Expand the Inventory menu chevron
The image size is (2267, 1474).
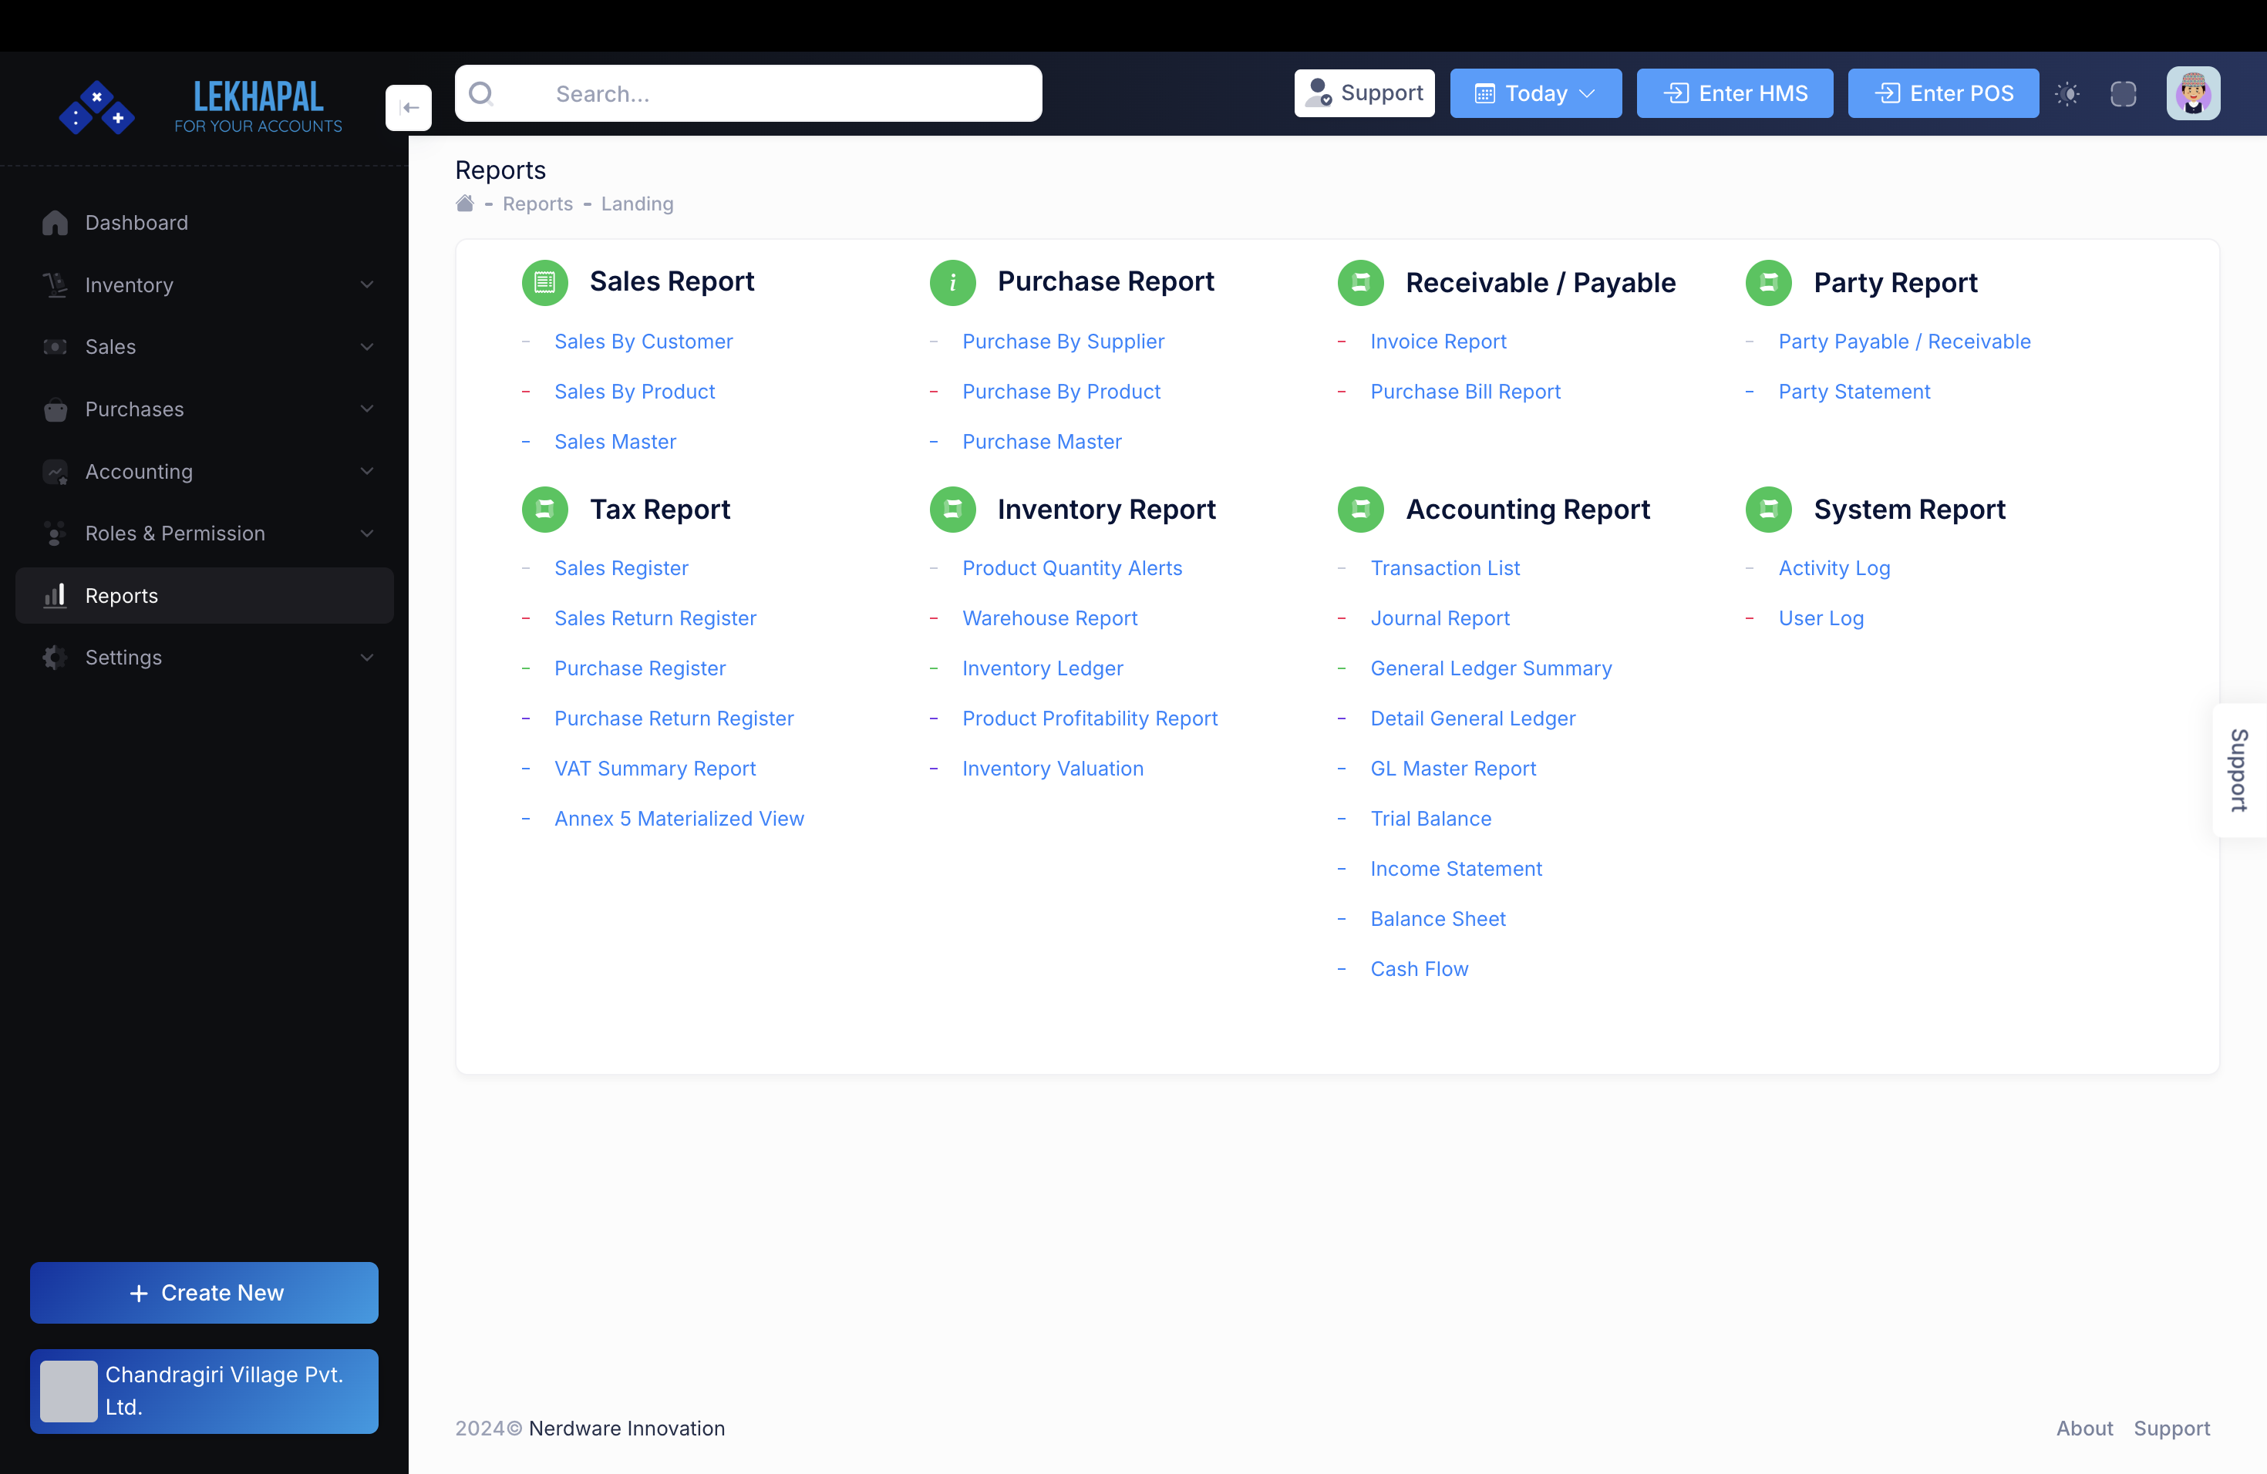click(368, 284)
